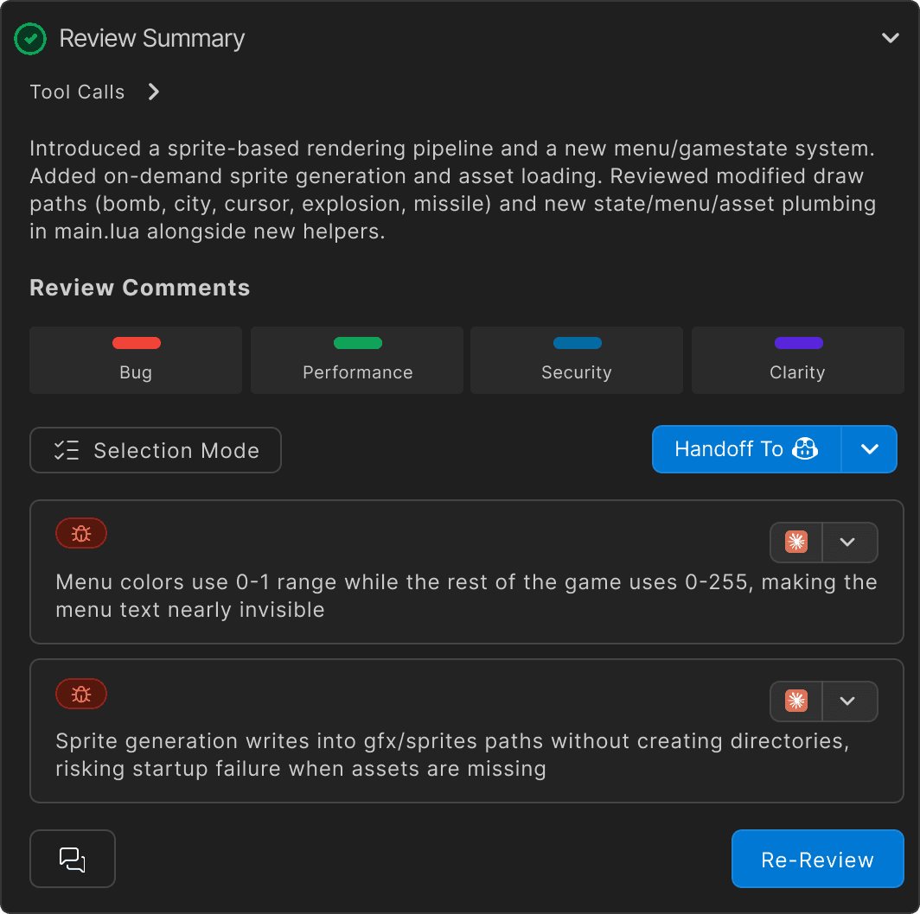Select the menu colors 0-1 range comment text

coord(466,595)
